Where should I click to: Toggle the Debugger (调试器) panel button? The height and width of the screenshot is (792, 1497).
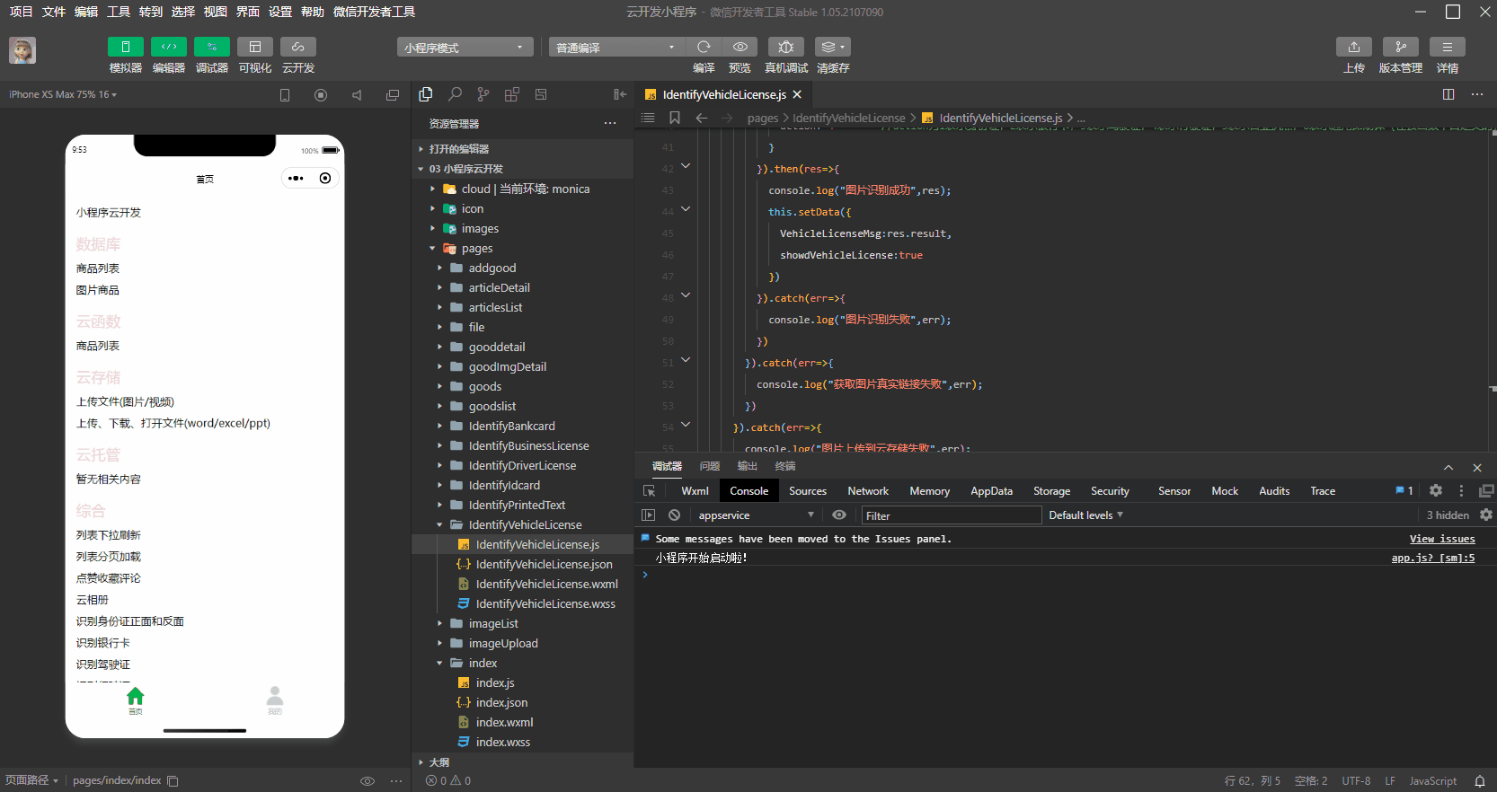click(212, 47)
